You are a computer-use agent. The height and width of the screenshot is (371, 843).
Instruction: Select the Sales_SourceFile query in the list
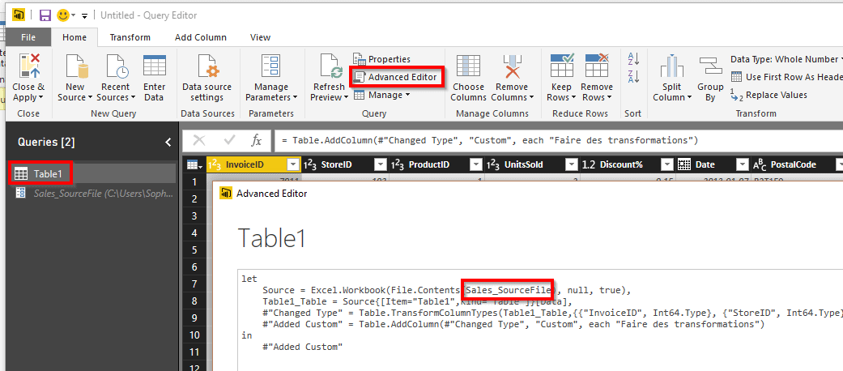pos(97,194)
